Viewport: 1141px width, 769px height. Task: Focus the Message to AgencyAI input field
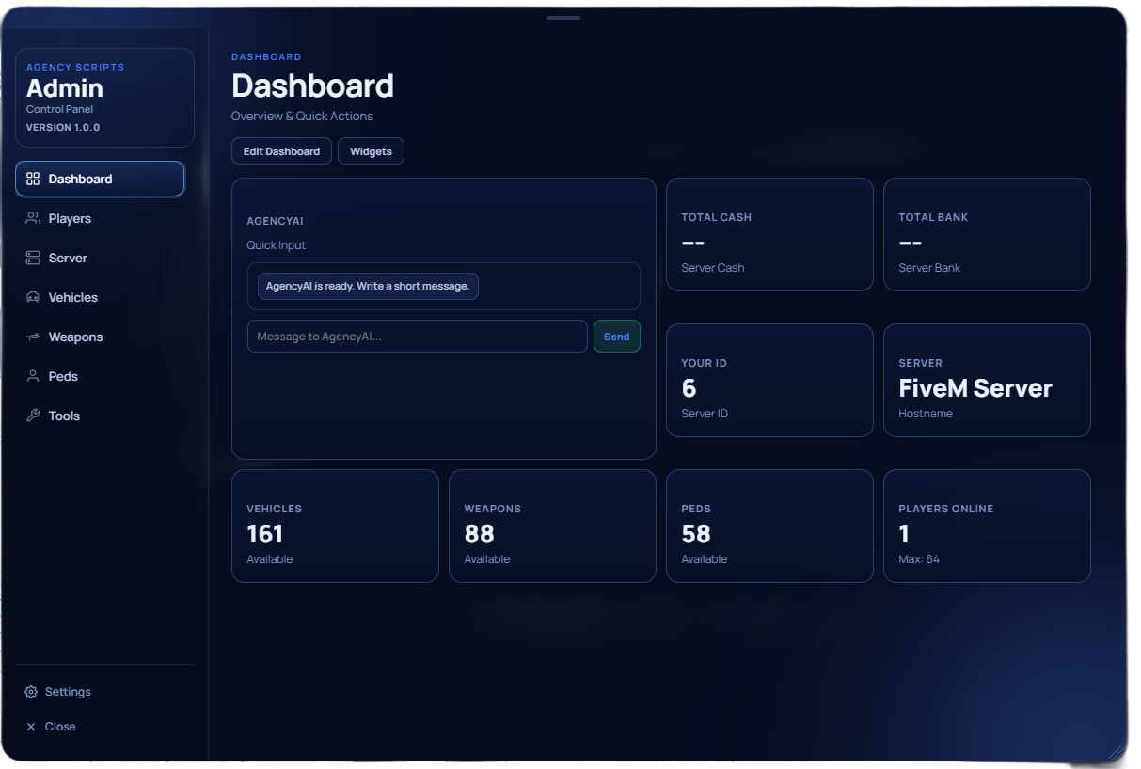[418, 337]
